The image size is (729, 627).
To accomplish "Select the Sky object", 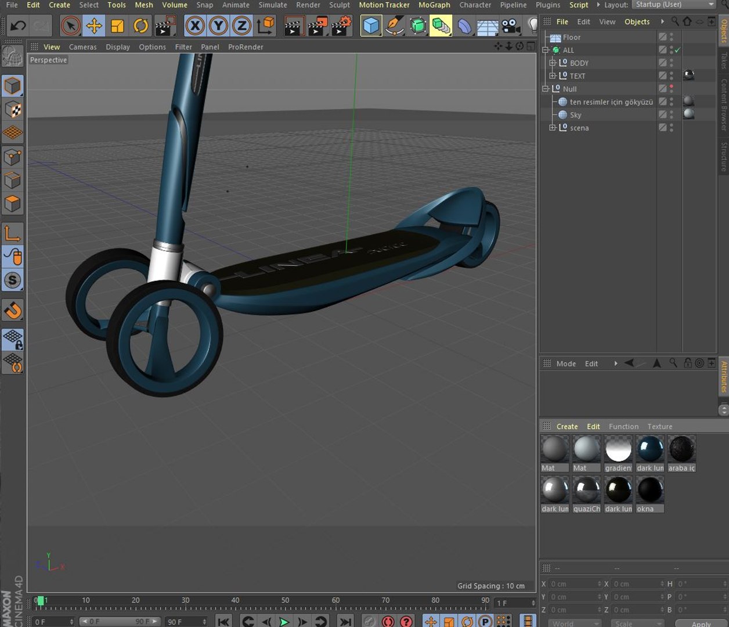I will 575,115.
